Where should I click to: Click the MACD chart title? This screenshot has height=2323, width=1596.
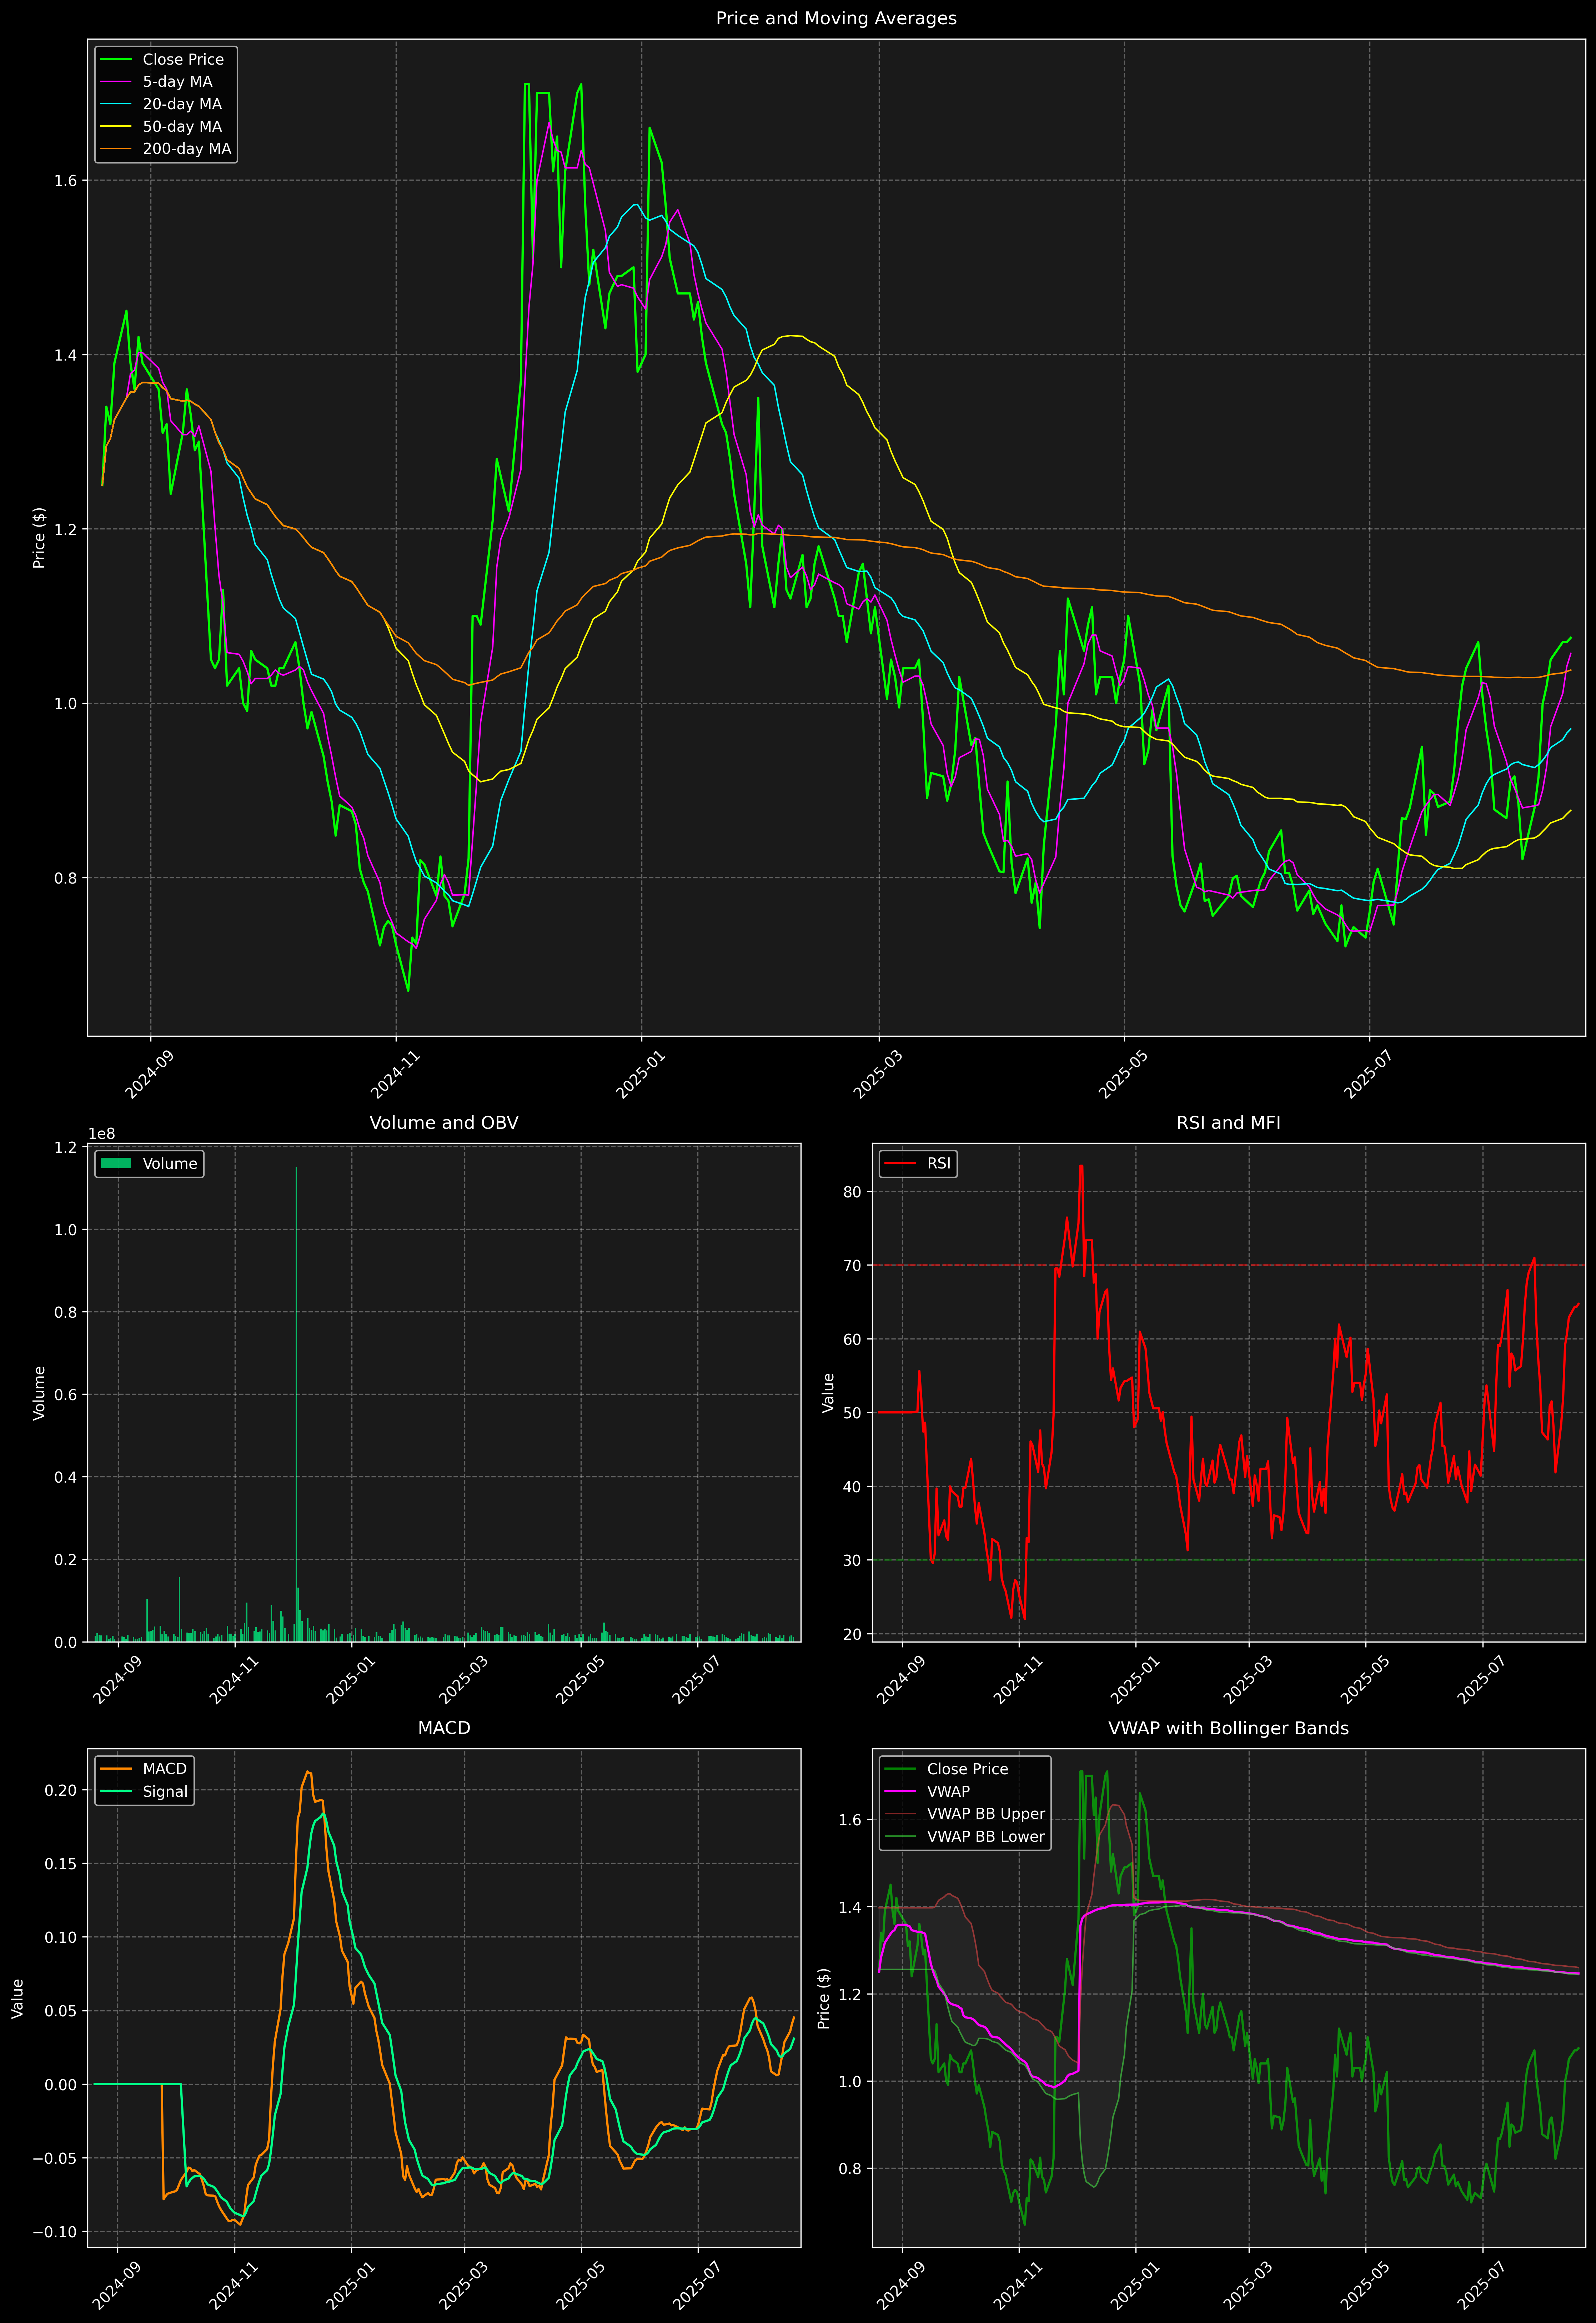[444, 1728]
